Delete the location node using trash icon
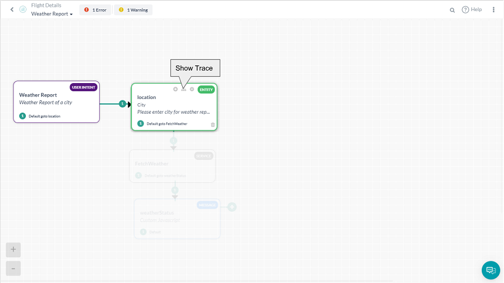 point(213,124)
